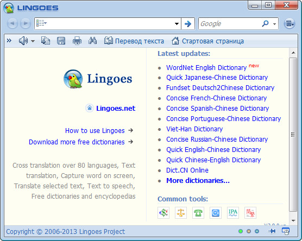Click the home icon beside Lingoes.net

coord(90,108)
